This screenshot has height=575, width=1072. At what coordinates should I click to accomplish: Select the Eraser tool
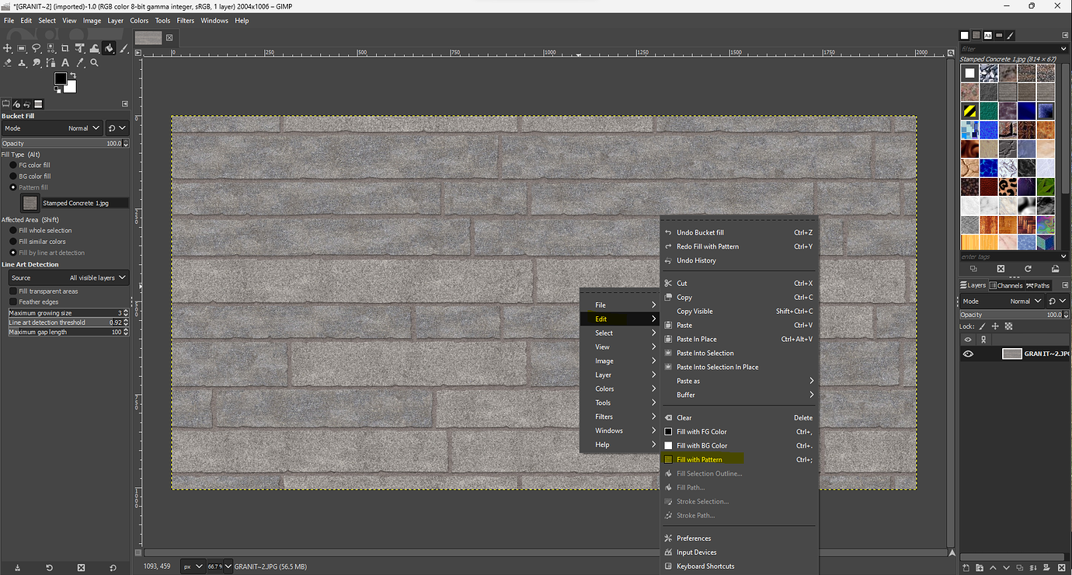coord(8,63)
